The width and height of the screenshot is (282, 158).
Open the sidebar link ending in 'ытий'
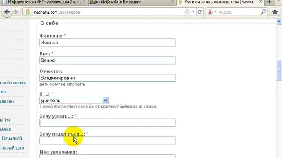click(x=5, y=120)
